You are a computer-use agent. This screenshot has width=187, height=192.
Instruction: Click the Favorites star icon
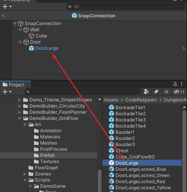tap(167, 92)
